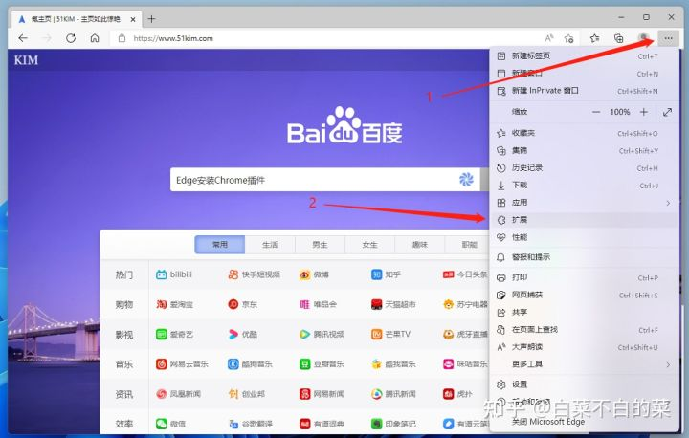
Task: Open the 京东 link
Action: pyautogui.click(x=242, y=304)
